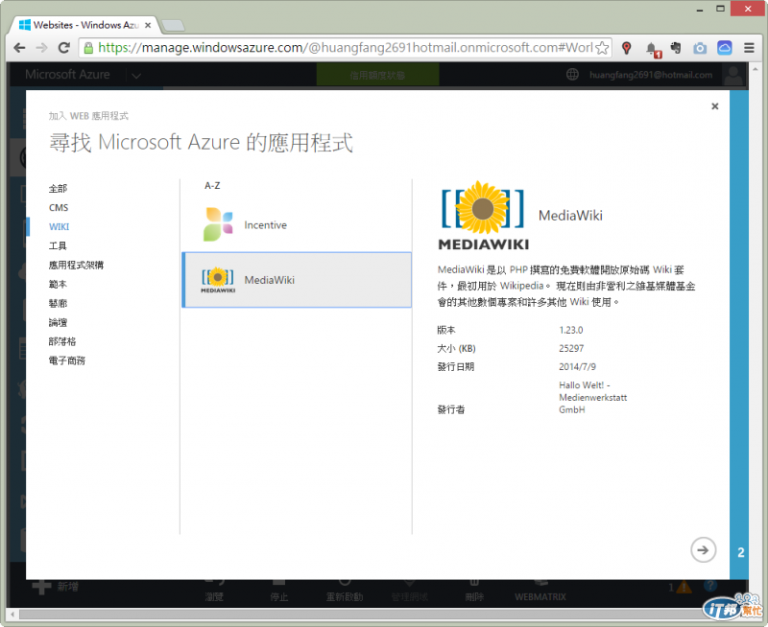
Task: Close the Websites browser tab
Action: [148, 25]
